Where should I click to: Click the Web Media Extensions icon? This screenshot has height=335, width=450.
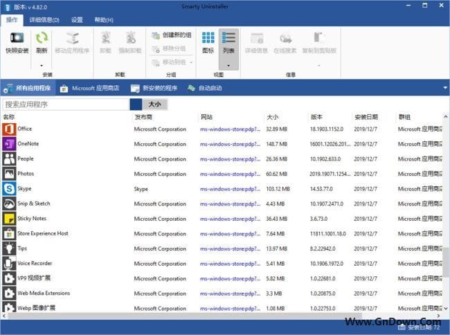click(9, 293)
